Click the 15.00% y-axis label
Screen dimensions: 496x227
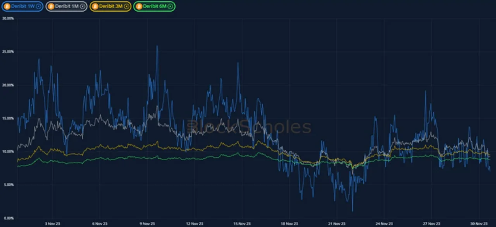click(9, 118)
